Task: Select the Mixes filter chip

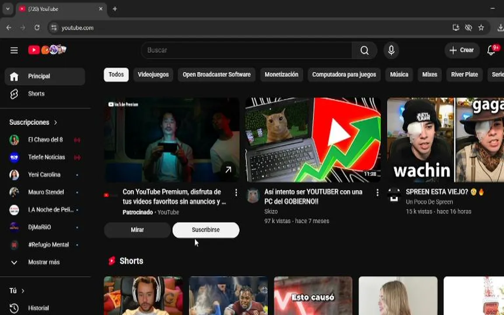Action: (x=430, y=74)
